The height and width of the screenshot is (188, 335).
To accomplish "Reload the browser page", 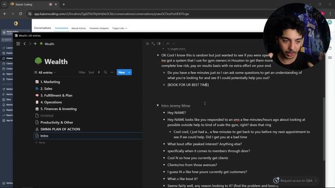I will [x=20, y=14].
